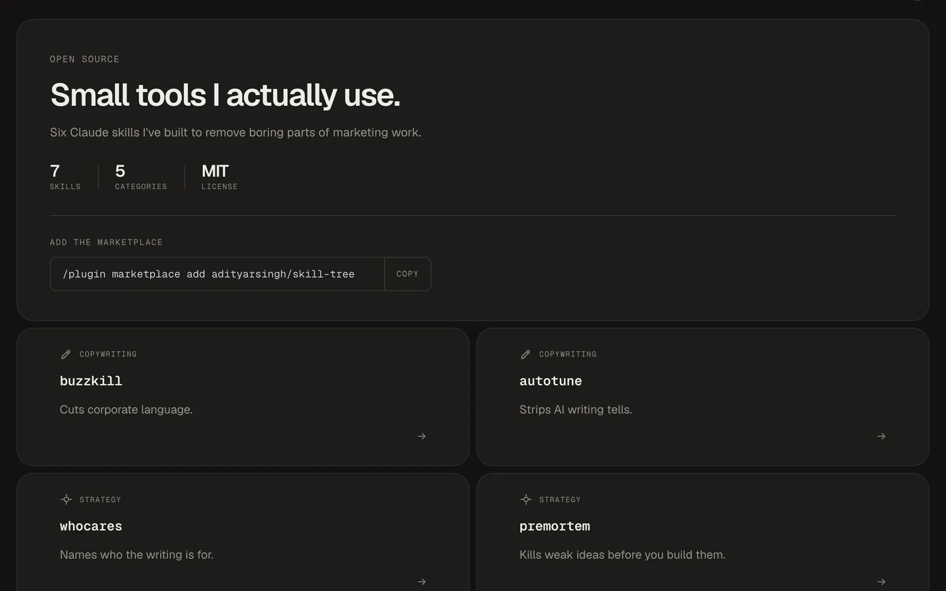
Task: Open whocares via its arrow icon
Action: tap(422, 582)
